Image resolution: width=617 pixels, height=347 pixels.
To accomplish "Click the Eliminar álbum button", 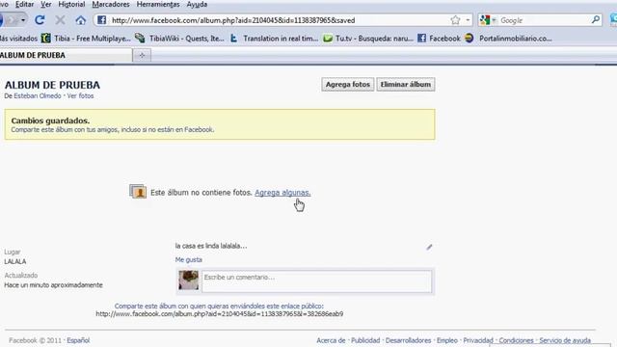I will click(406, 85).
